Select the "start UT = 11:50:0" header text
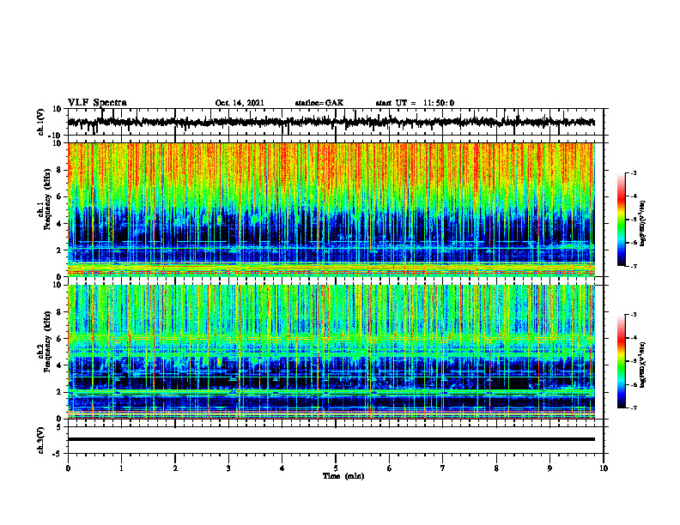 click(x=415, y=103)
